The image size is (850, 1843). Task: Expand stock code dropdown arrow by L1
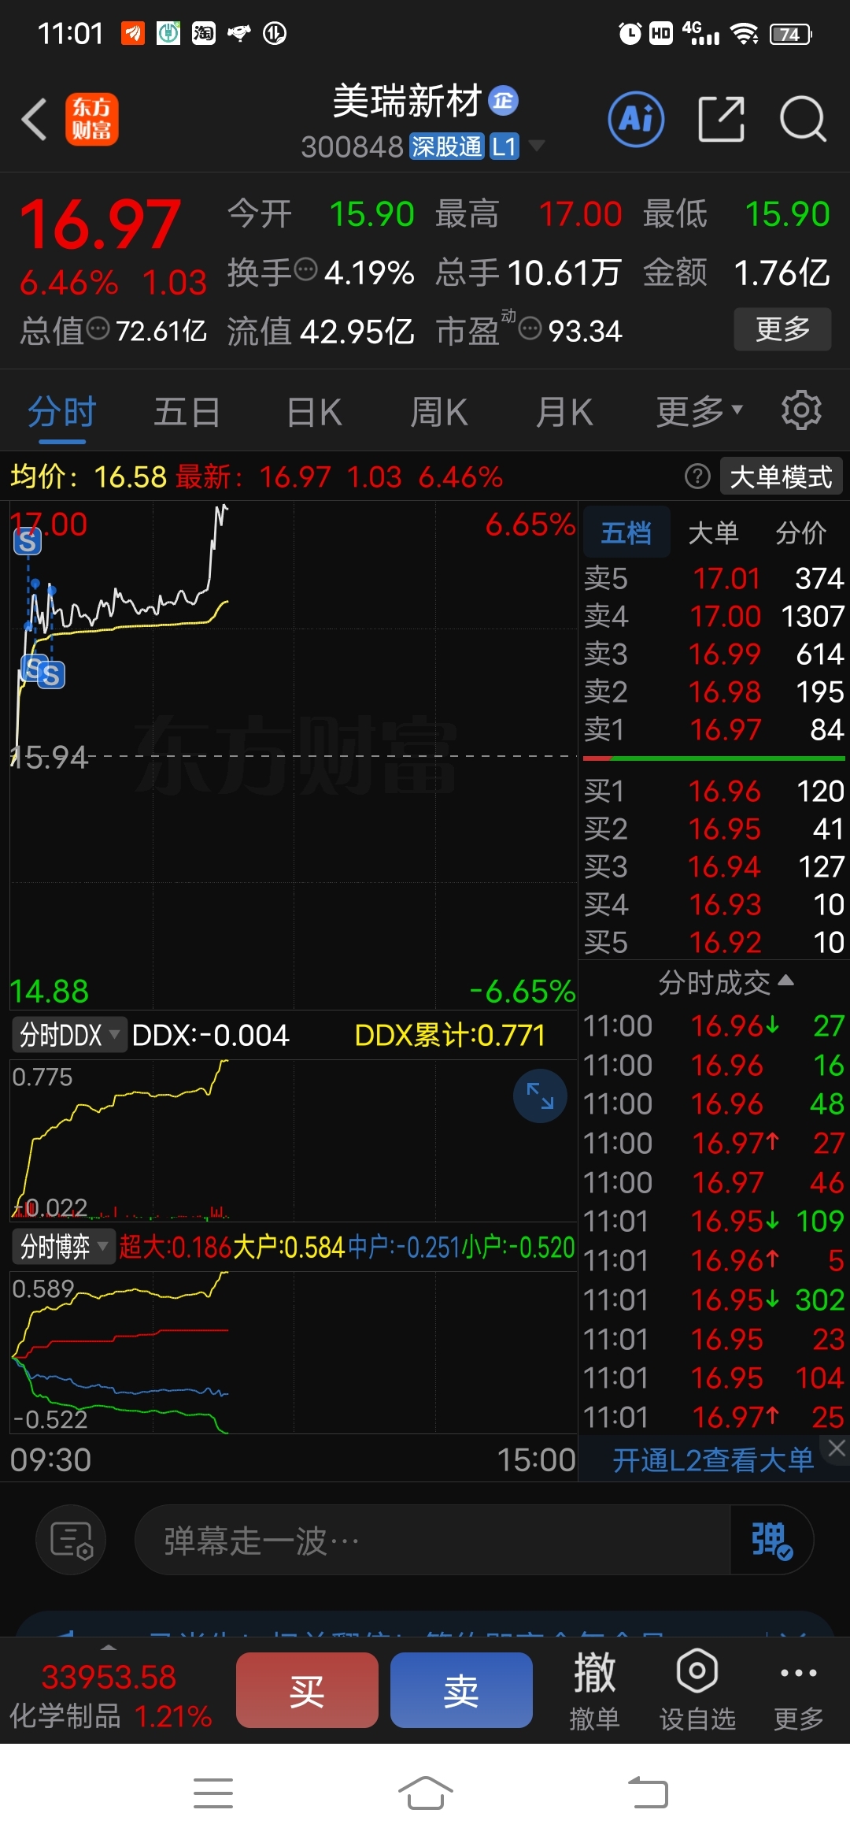537,146
